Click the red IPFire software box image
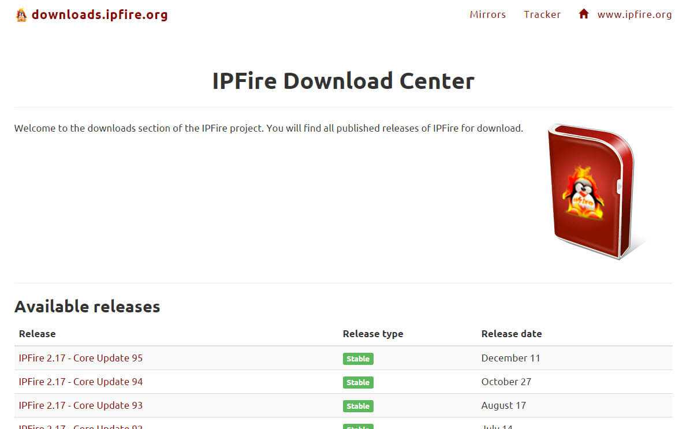Screen dimensions: 675x429 coord(591,191)
